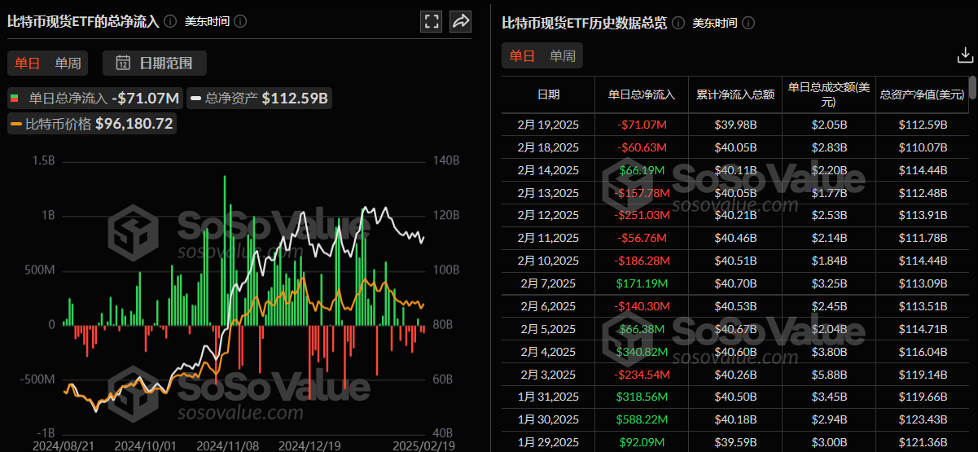Click the $3.80B trading volume cell

tap(829, 352)
